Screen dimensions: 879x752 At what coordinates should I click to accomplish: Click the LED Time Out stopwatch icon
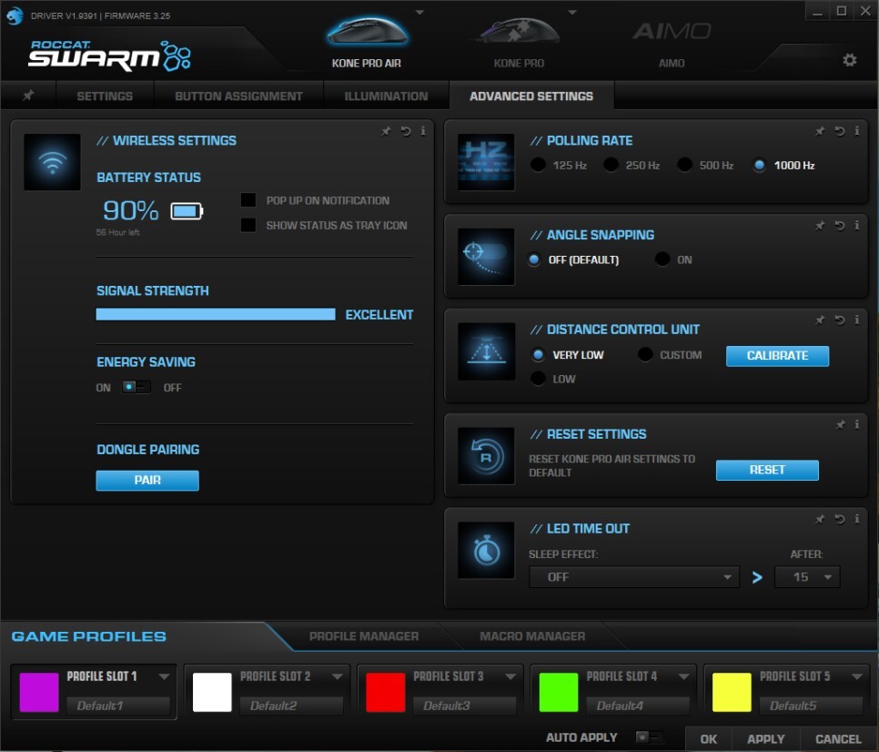pyautogui.click(x=486, y=550)
